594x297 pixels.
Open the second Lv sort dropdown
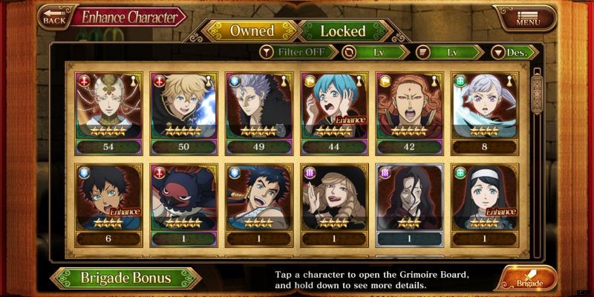[450, 52]
